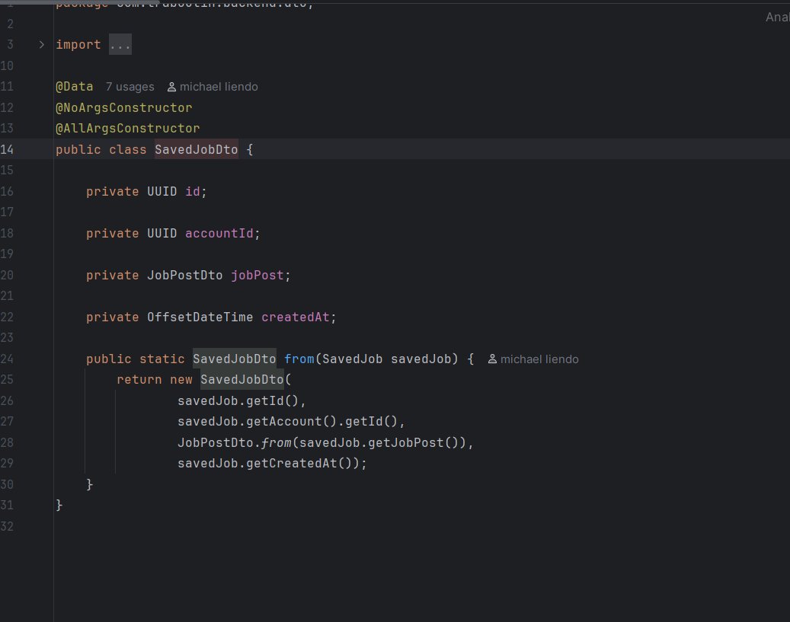Click person icon next to @Data author
Image resolution: width=790 pixels, height=622 pixels.
(x=171, y=87)
